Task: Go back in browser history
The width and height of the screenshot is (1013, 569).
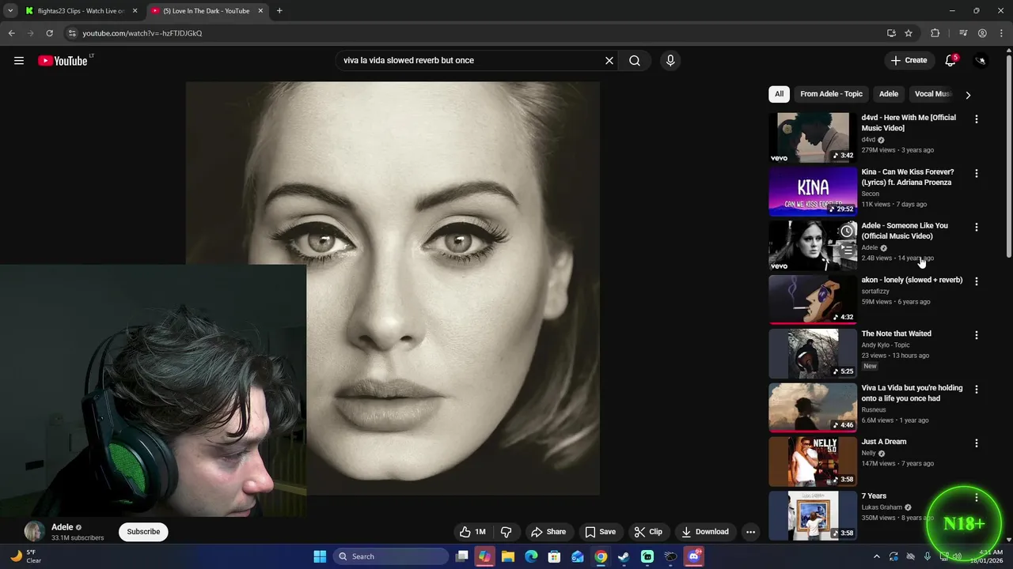Action: (11, 33)
